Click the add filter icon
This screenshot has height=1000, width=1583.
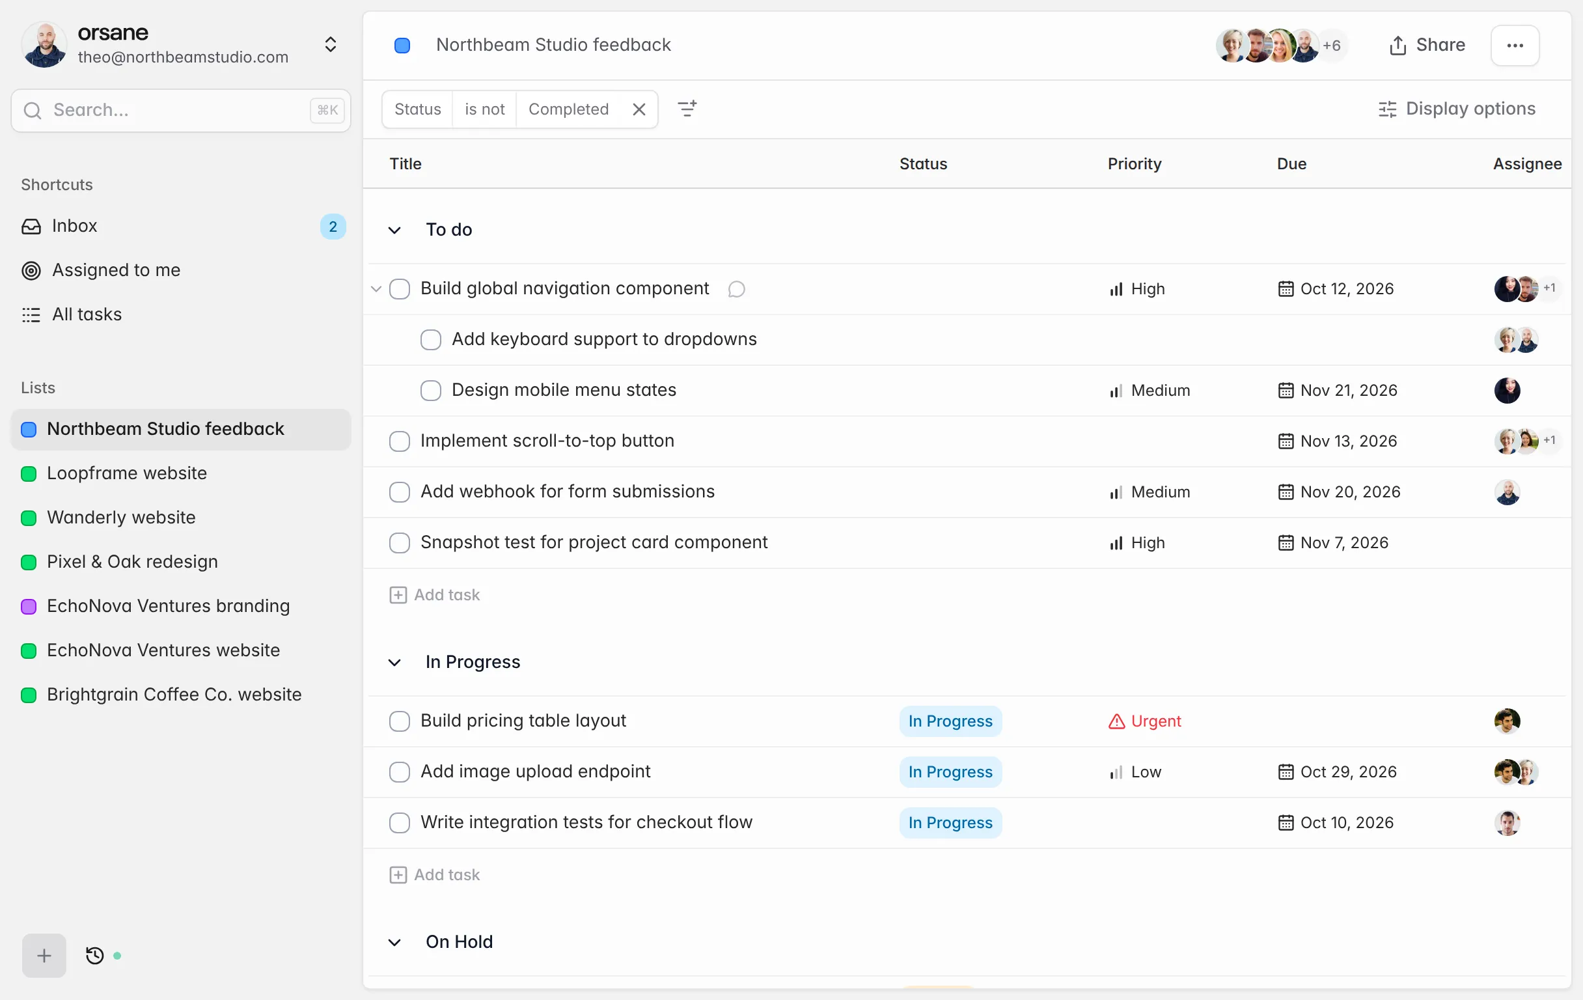tap(687, 109)
